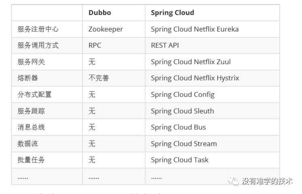Image resolution: width=302 pixels, height=194 pixels.
Task: Click the Dubbo column header
Action: [100, 13]
